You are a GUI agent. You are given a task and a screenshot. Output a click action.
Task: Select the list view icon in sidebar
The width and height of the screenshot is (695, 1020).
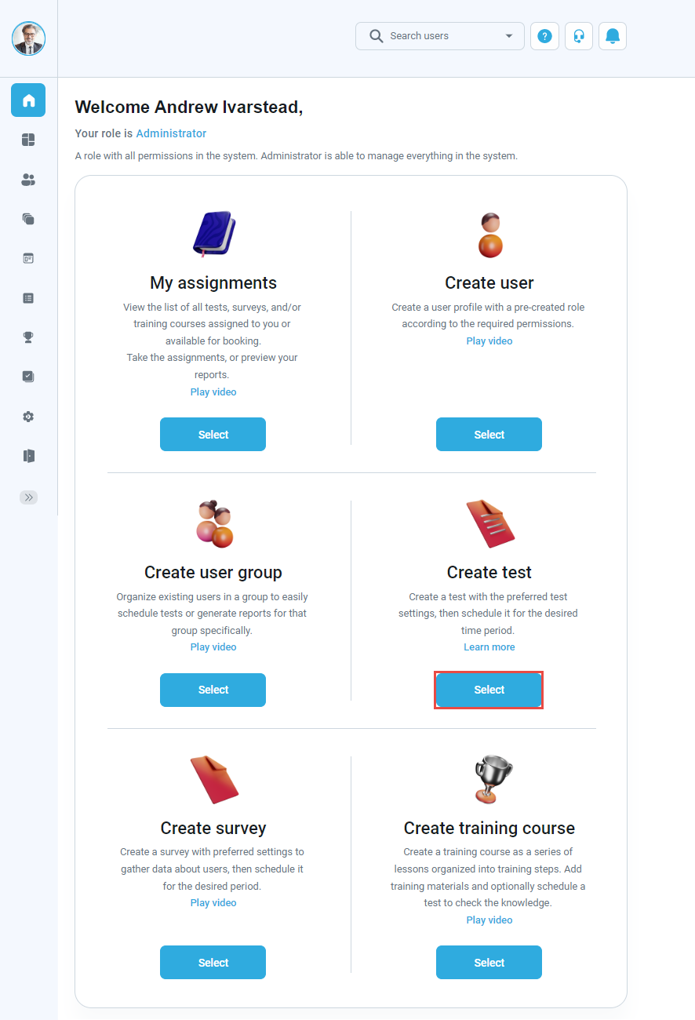(28, 297)
